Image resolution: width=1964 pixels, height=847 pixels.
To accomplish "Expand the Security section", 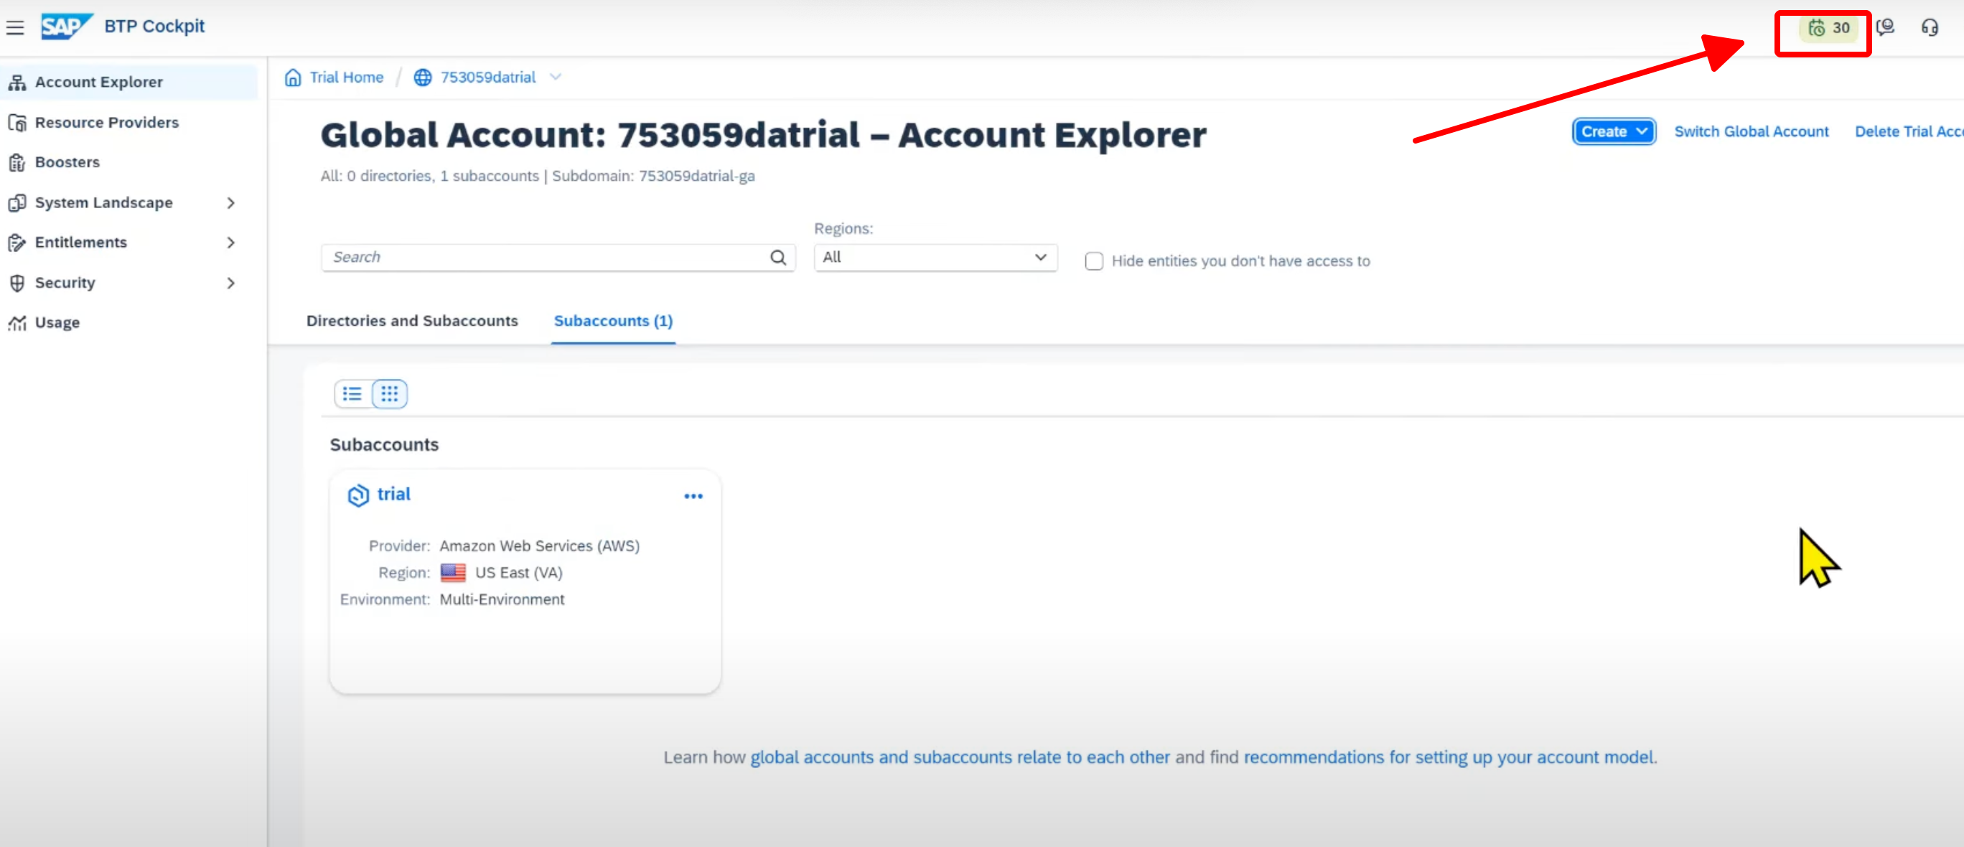I will coord(231,283).
